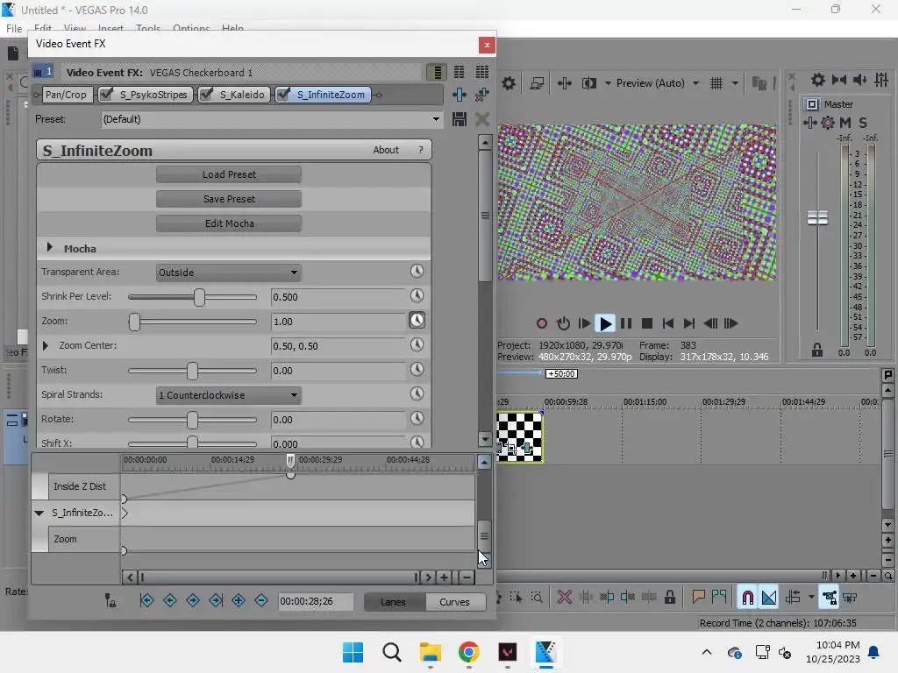Click the Master volume fader
Screen dimensions: 898x673
click(x=818, y=217)
